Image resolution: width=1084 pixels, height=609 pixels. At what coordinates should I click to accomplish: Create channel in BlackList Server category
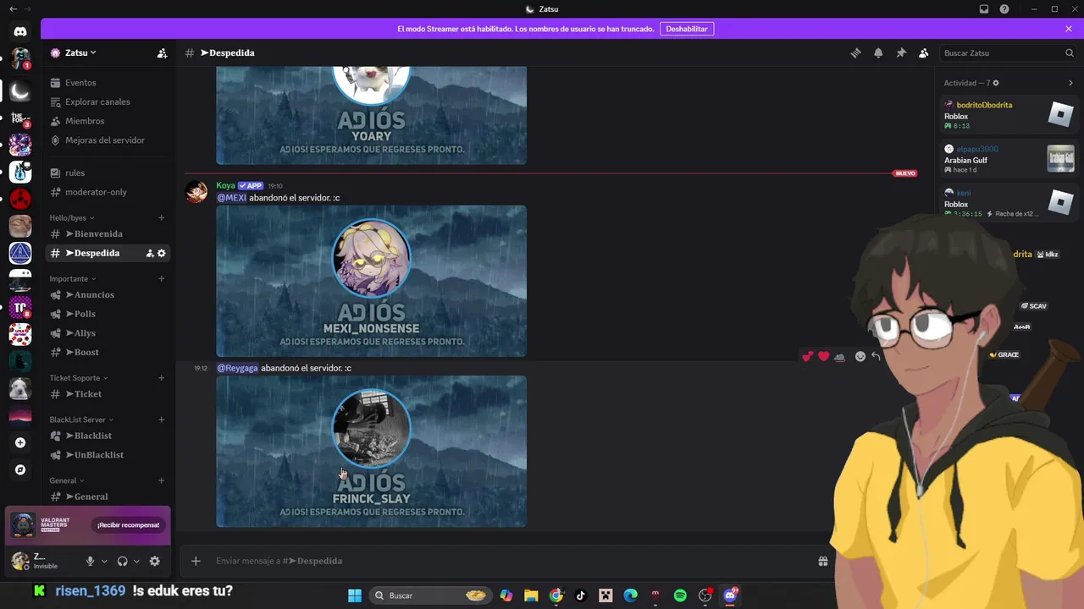[x=161, y=420]
